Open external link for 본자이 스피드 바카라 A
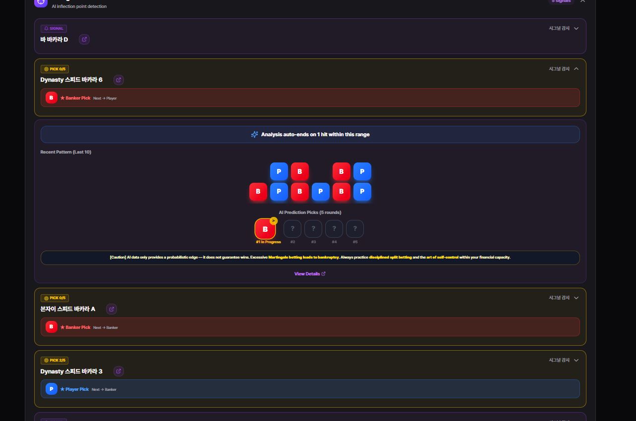This screenshot has height=421, width=636. 112,309
